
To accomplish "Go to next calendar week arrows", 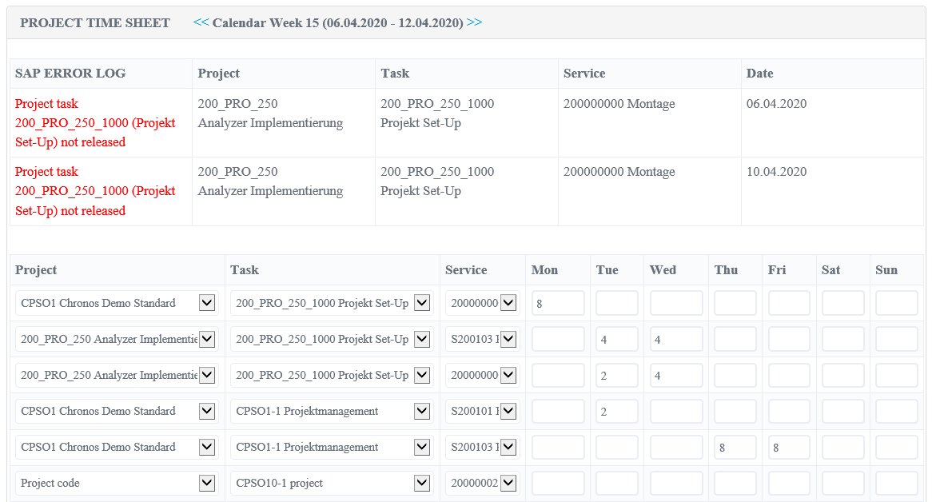I will click(474, 22).
